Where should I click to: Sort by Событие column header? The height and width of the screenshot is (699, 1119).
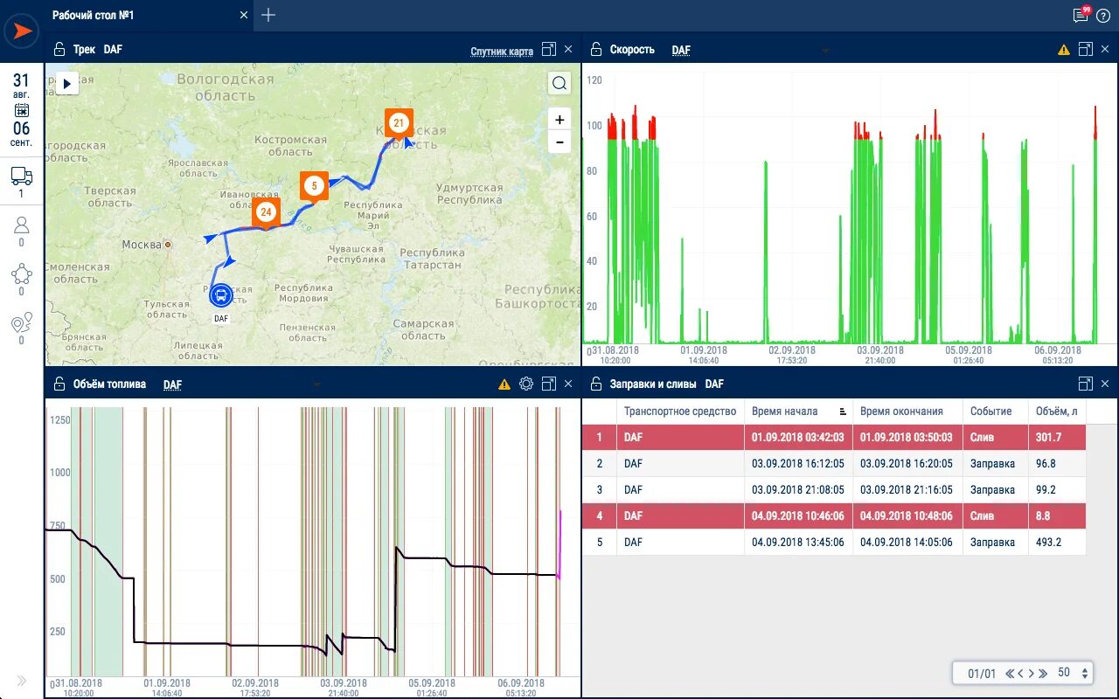coord(990,411)
